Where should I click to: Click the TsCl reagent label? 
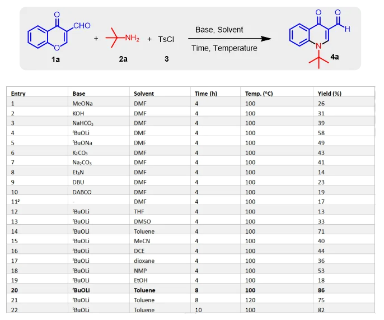pyautogui.click(x=166, y=39)
